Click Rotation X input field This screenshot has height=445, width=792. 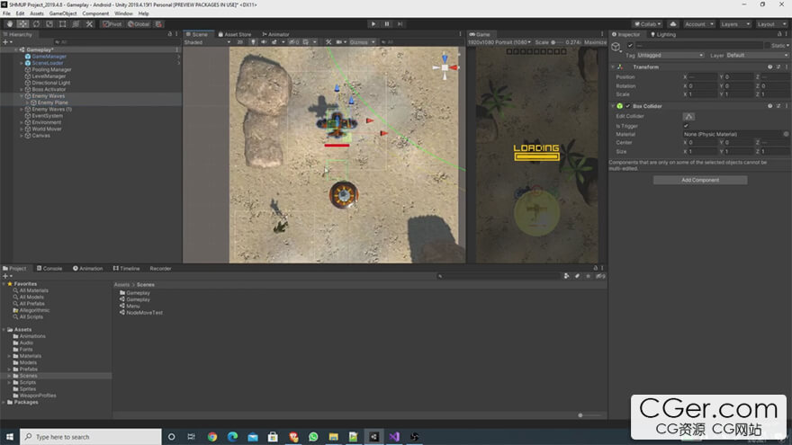point(703,85)
